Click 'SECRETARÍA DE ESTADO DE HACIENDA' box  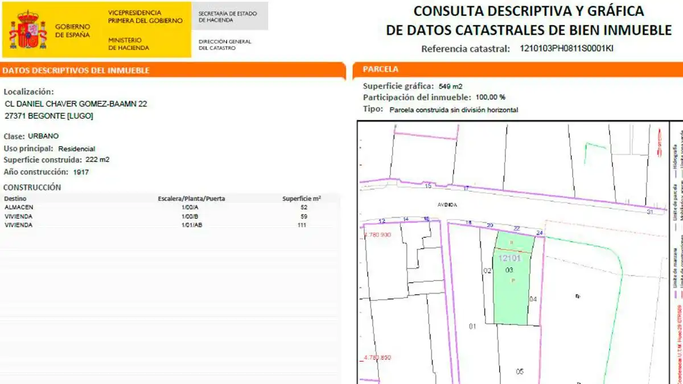coord(230,16)
